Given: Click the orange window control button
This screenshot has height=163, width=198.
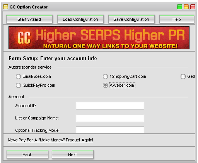Looking at the screenshot, I should (x=186, y=7).
